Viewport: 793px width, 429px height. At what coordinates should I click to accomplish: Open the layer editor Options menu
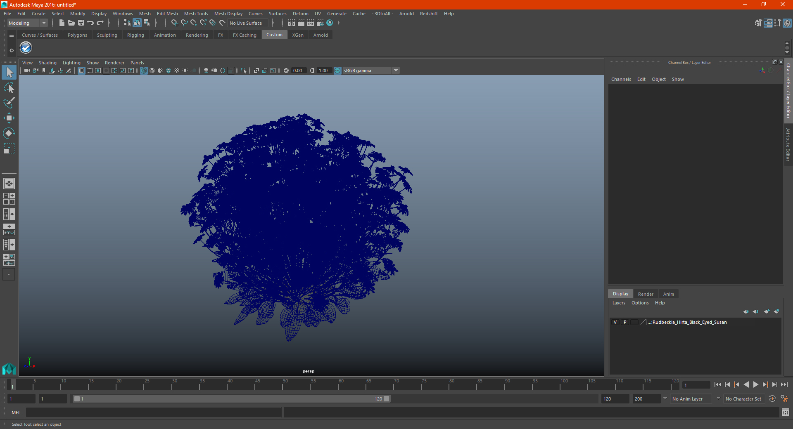tap(640, 303)
